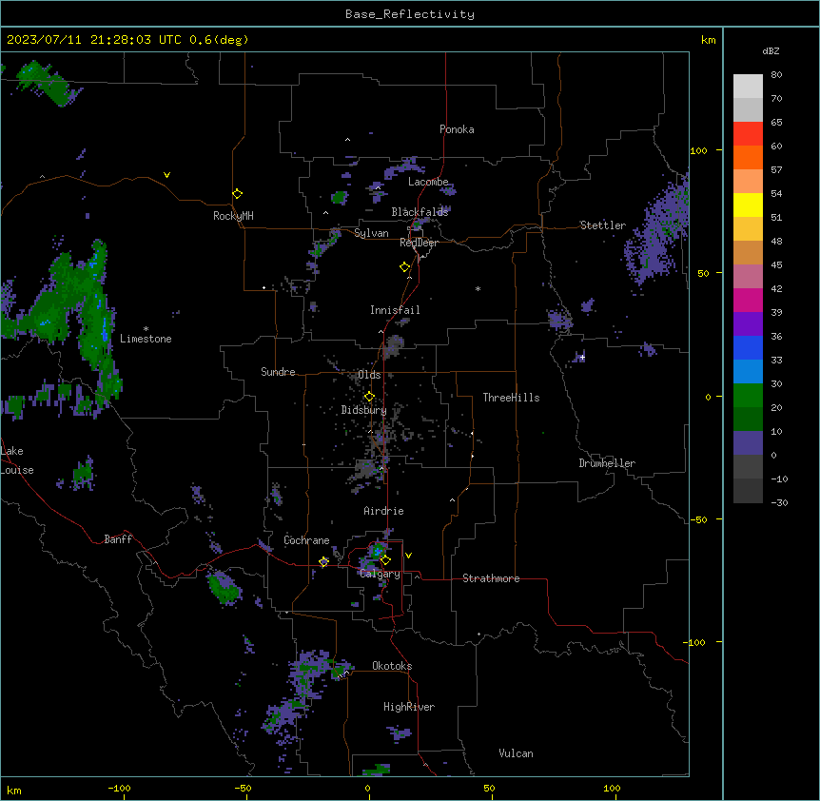Click the Lake Louise label
Image resolution: width=820 pixels, height=801 pixels.
(x=17, y=460)
